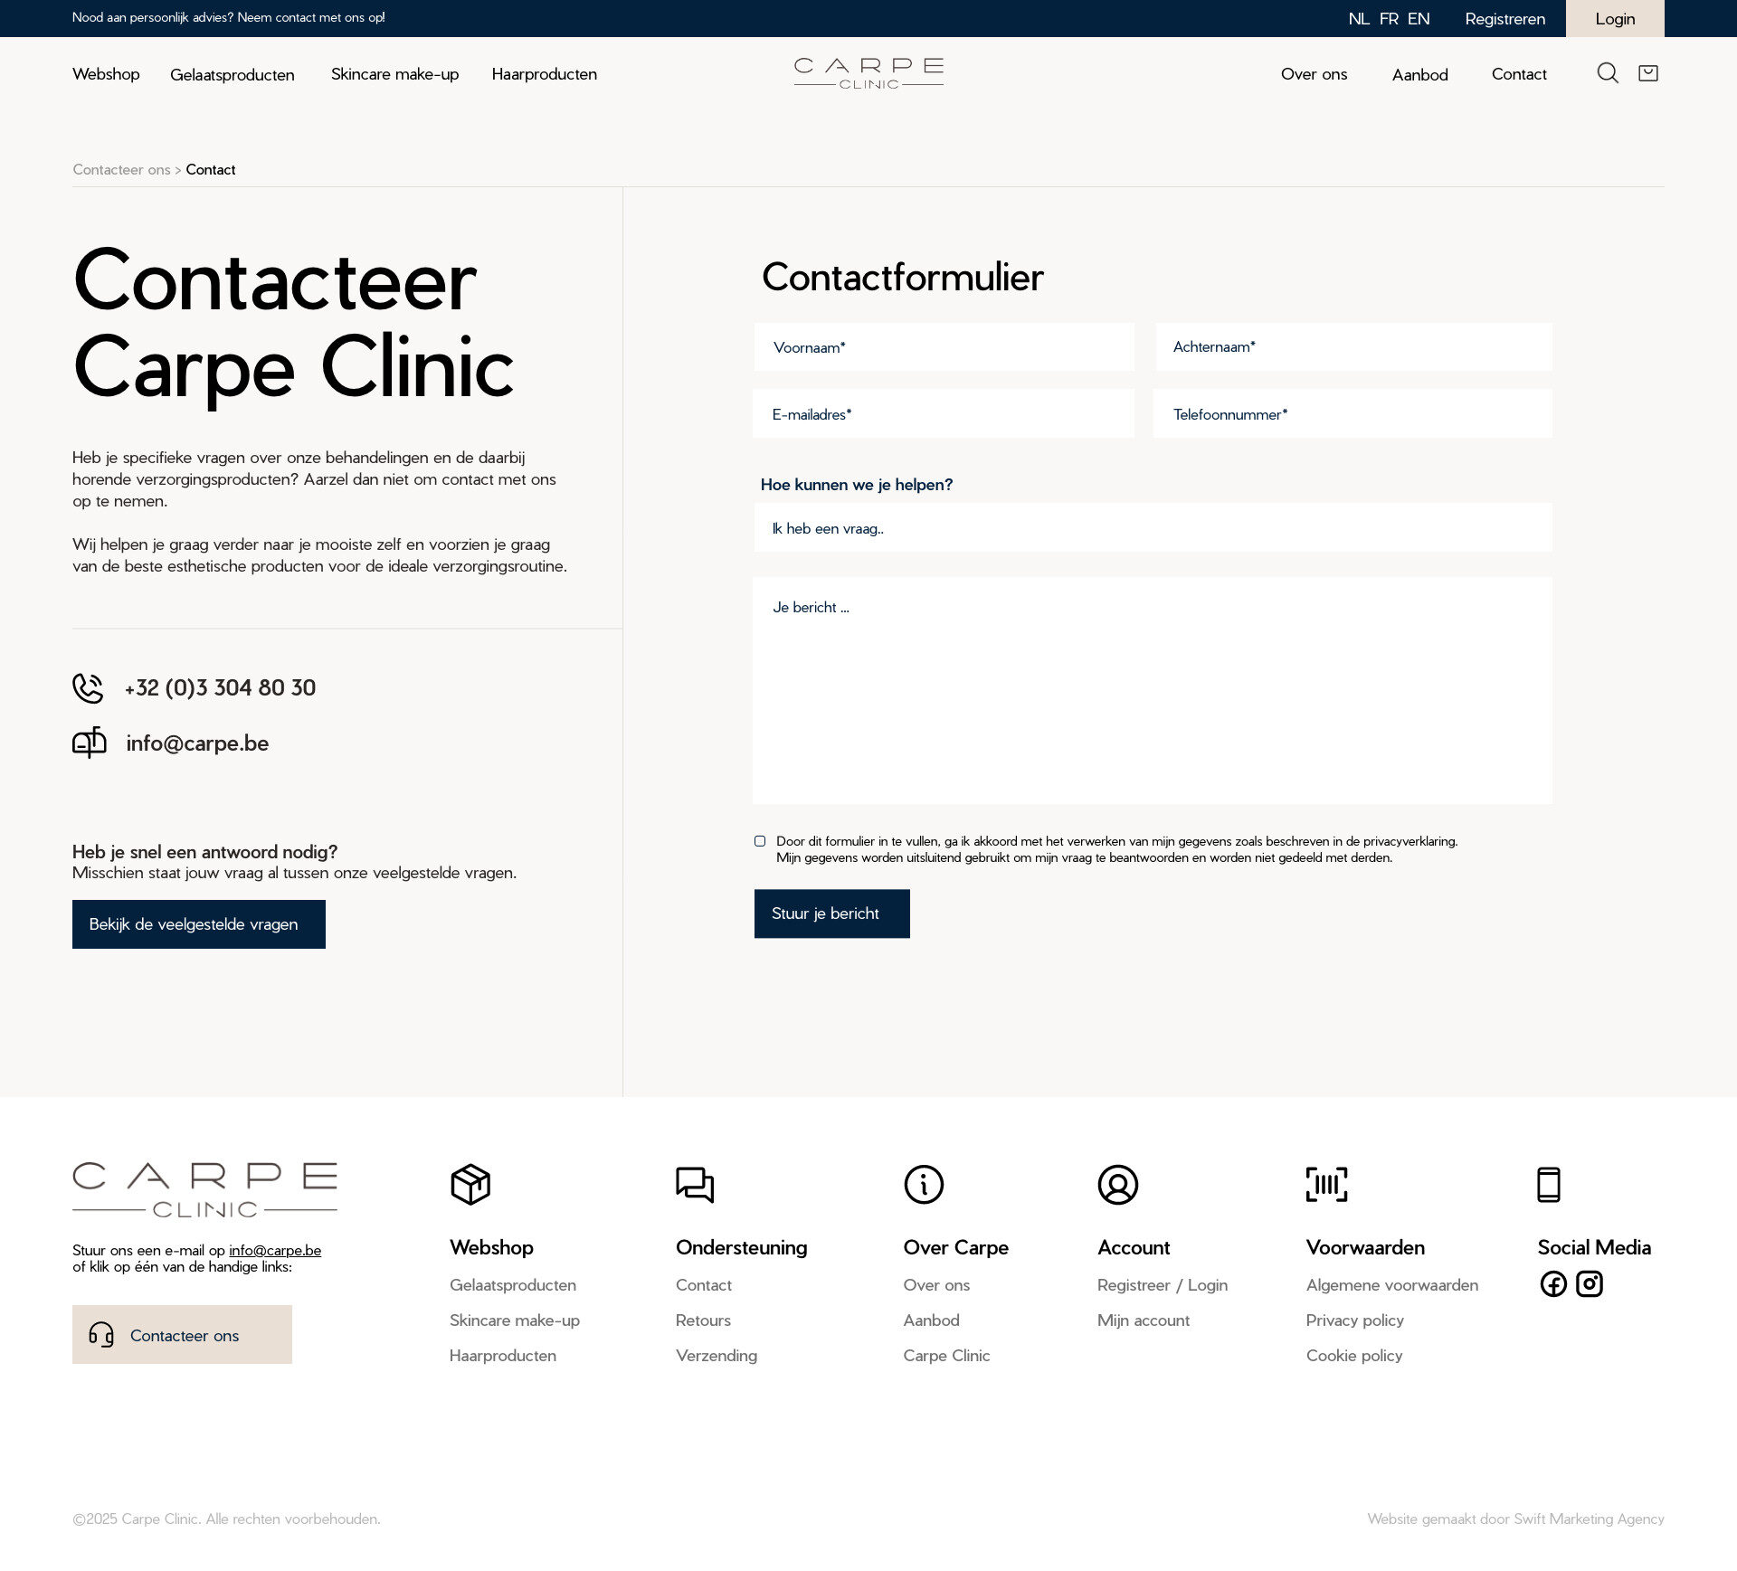Open the Gelaatsproducten menu item
This screenshot has height=1571, width=1737.
(233, 75)
